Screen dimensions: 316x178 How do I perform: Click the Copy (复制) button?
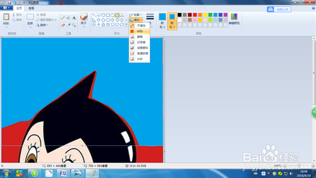[x=17, y=20]
